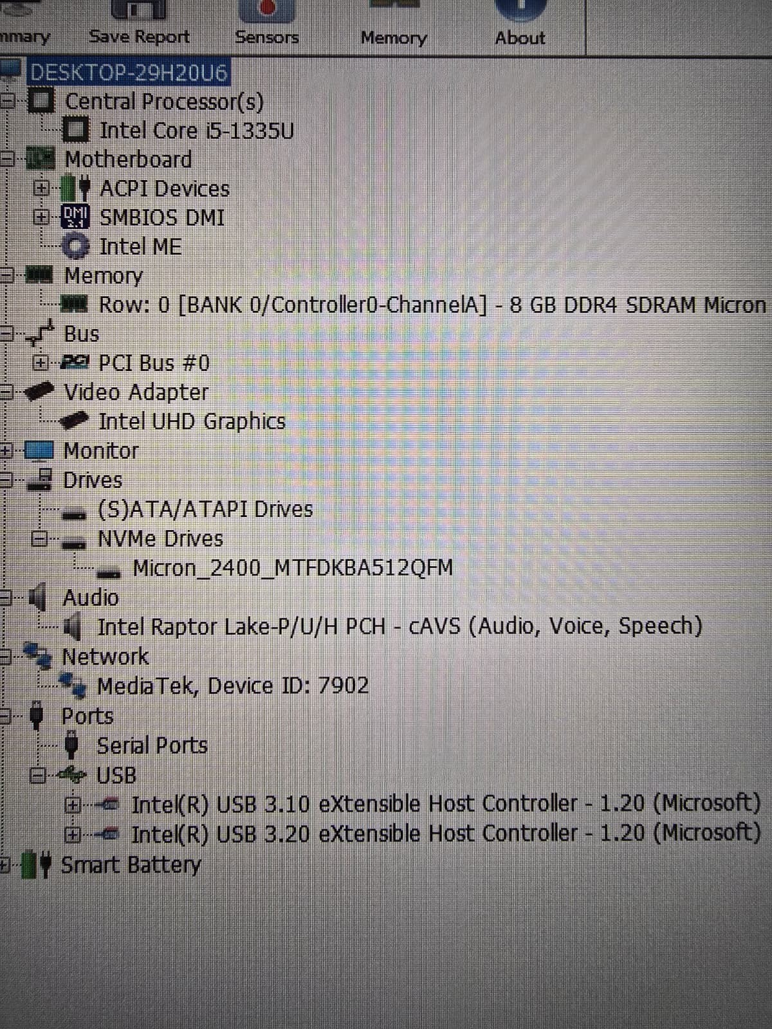Image resolution: width=772 pixels, height=1029 pixels.
Task: Expand the USB 3.10 Host Controller node
Action: click(72, 805)
